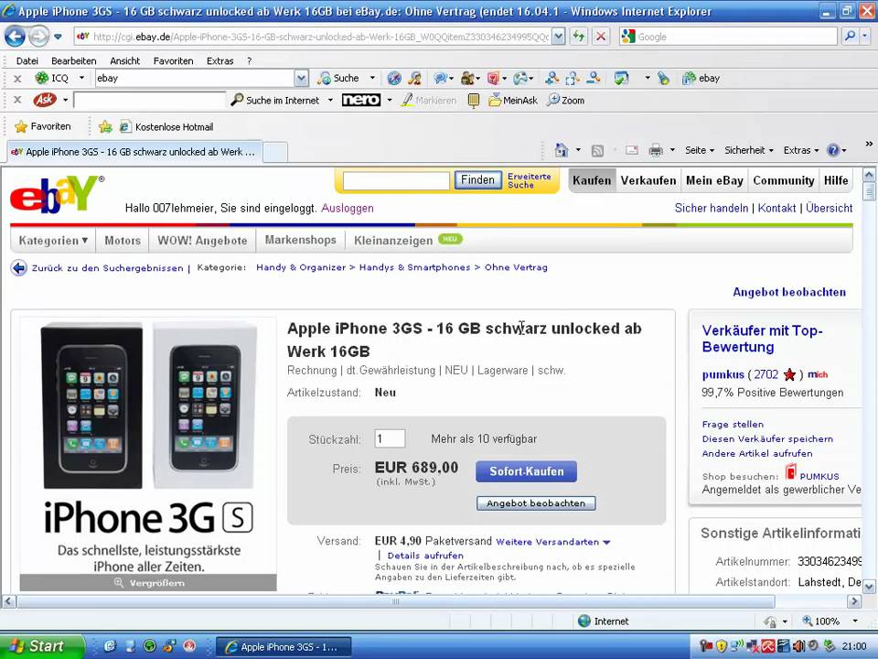Click the tray volume speaker icon
Image resolution: width=878 pixels, height=659 pixels.
coord(799,646)
